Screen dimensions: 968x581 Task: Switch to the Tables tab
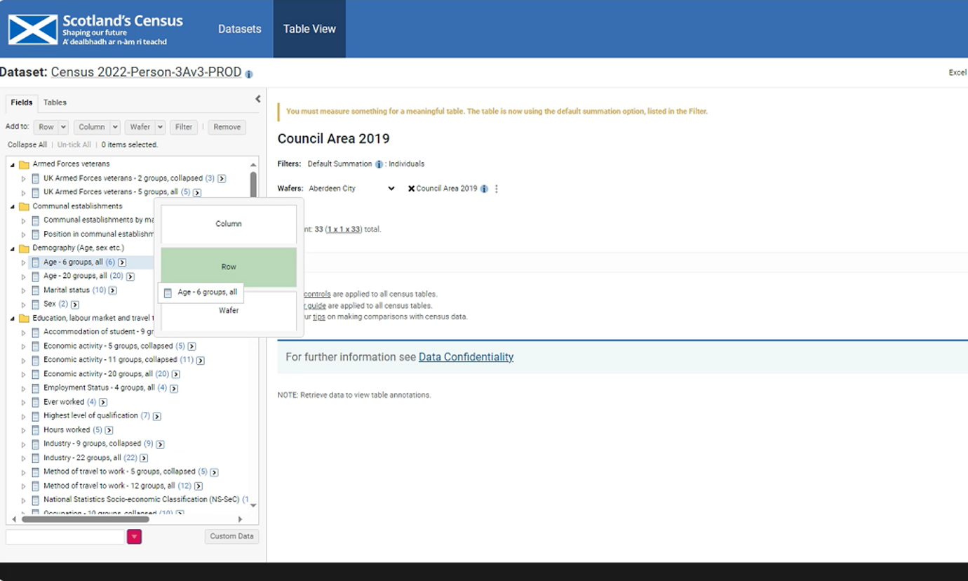point(55,102)
